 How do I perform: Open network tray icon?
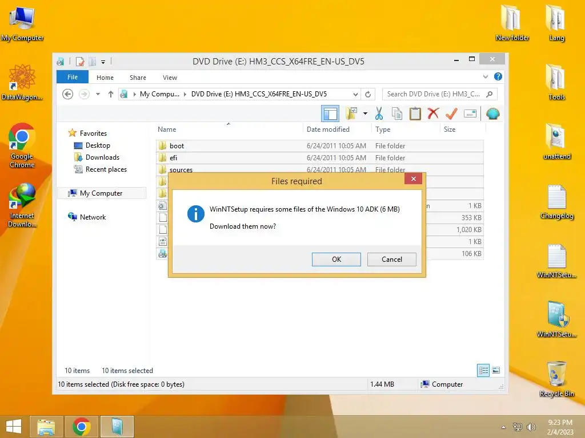(x=517, y=427)
